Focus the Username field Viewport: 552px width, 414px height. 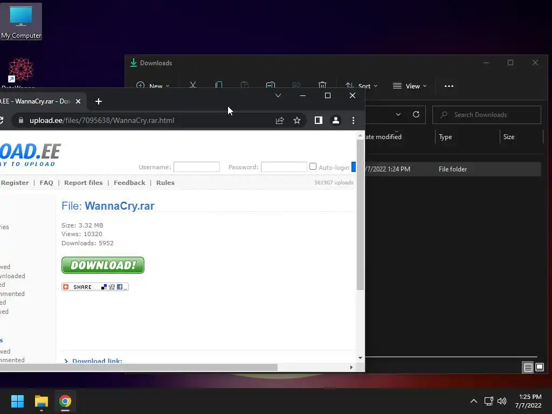197,167
